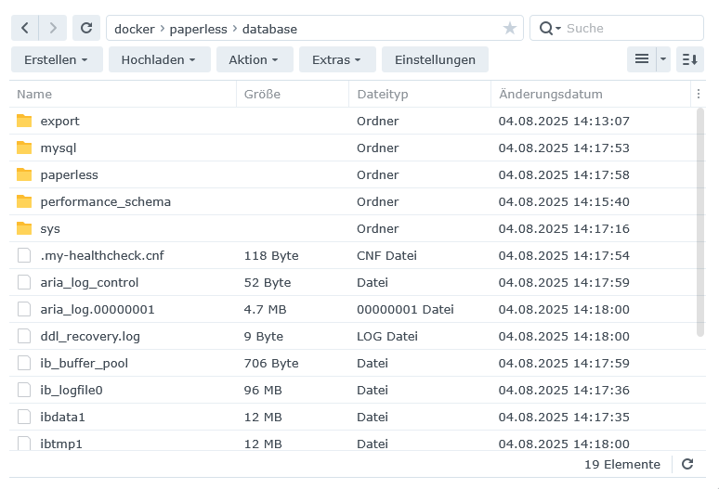Screen dimensions: 719x489
Task: Select the ib_logfile0 file name
Action: tap(72, 390)
